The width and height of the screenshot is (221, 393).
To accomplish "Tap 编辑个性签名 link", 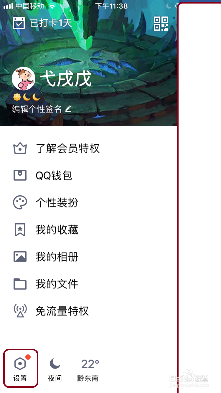I will click(37, 109).
